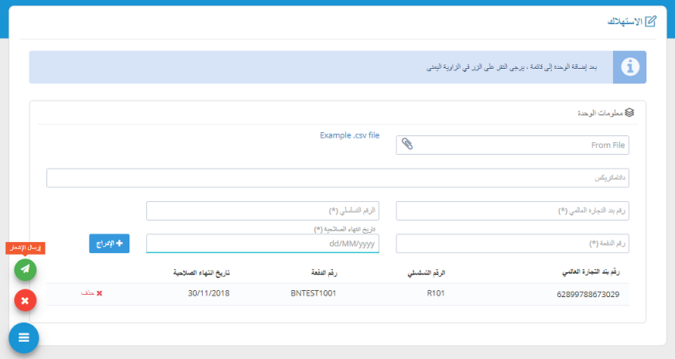This screenshot has height=359, width=675.
Task: Click into the داتاماتريكس text field
Action: tap(337, 178)
